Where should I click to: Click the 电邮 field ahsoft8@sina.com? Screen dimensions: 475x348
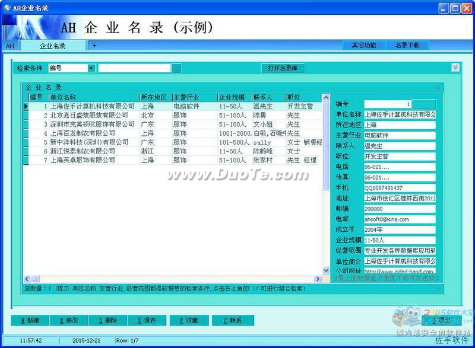tap(400, 219)
